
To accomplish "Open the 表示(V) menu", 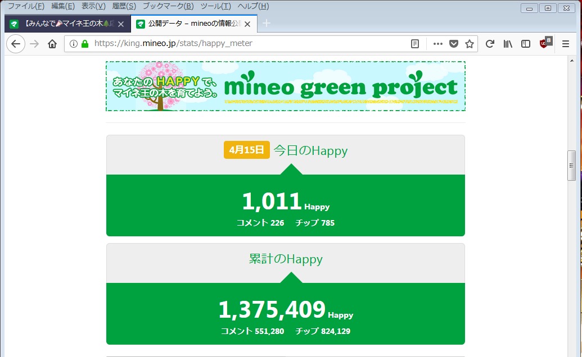I will tap(93, 6).
